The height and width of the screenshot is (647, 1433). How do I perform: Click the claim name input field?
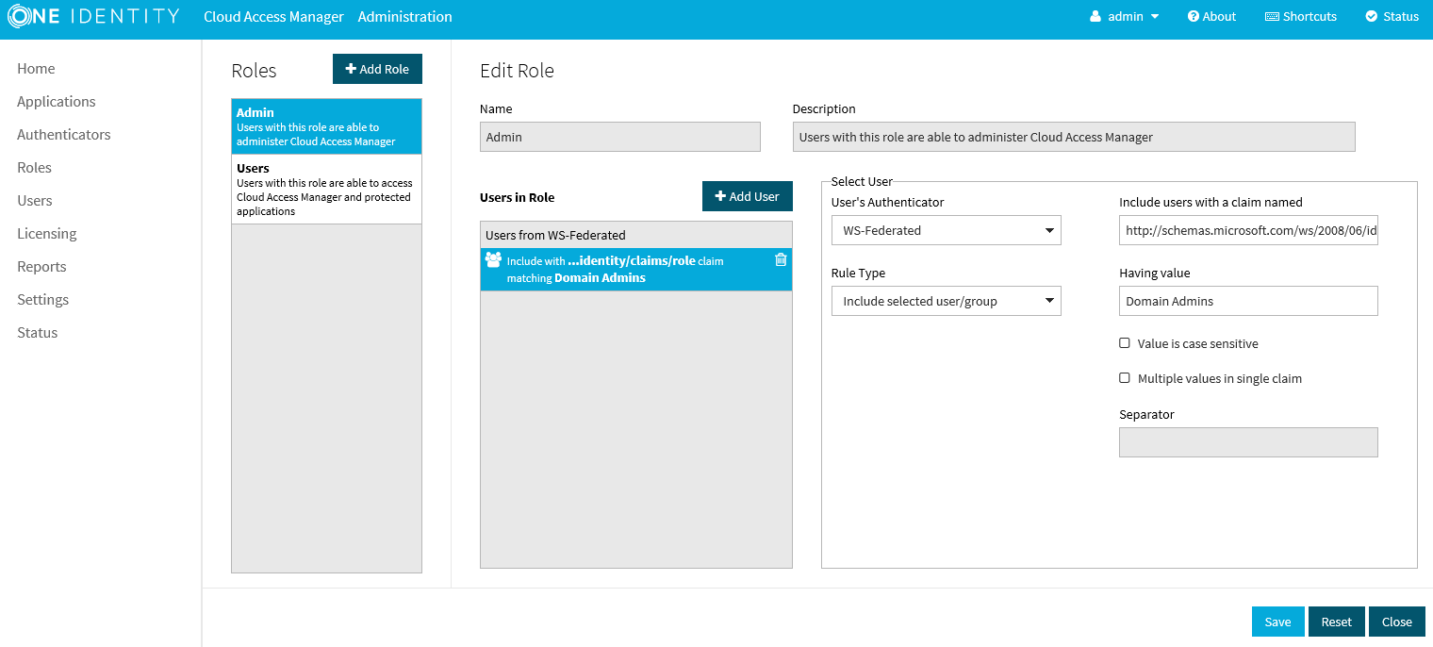click(1248, 230)
